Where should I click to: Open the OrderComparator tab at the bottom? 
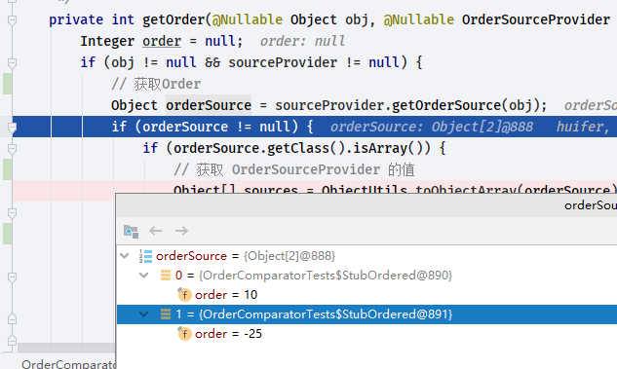(x=68, y=364)
